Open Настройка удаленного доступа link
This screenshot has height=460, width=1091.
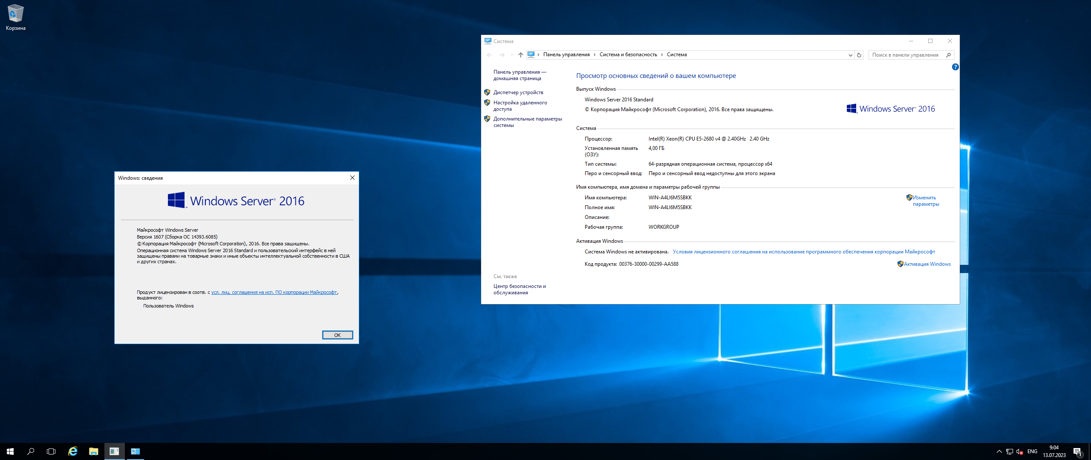[x=520, y=106]
